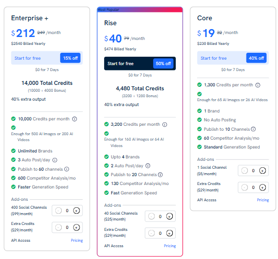Click green checkmark beside 60 Competitor Analysis/mo
278x259 pixels.
(199, 138)
